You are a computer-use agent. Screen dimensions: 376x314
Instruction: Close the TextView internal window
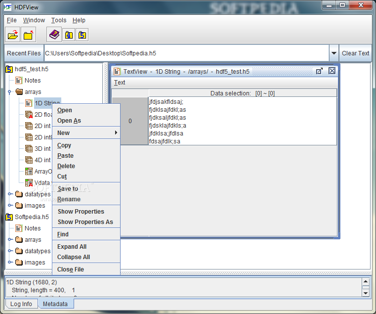coord(332,71)
